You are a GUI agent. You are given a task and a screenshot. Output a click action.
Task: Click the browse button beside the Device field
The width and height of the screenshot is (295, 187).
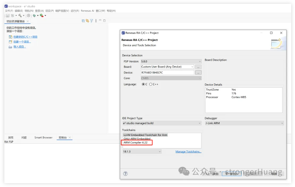click(198, 73)
